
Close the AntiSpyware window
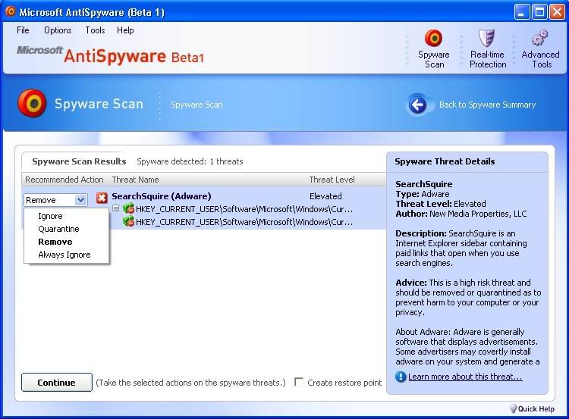pos(557,12)
